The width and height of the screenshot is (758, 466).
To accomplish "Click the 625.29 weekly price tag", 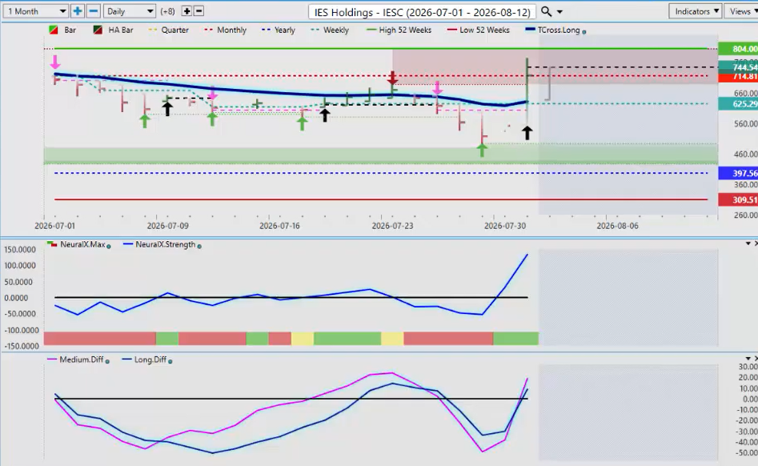I will (x=738, y=104).
